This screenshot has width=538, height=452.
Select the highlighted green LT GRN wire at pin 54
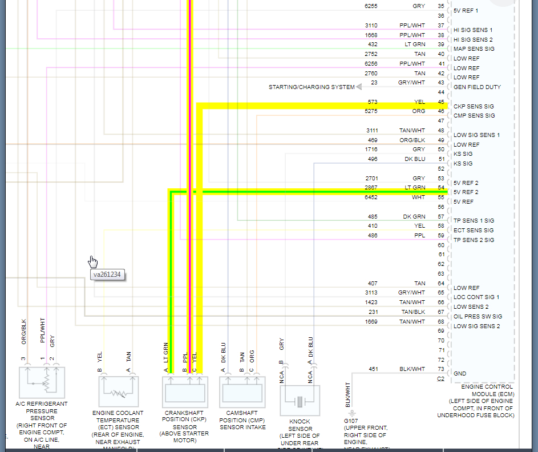click(309, 192)
